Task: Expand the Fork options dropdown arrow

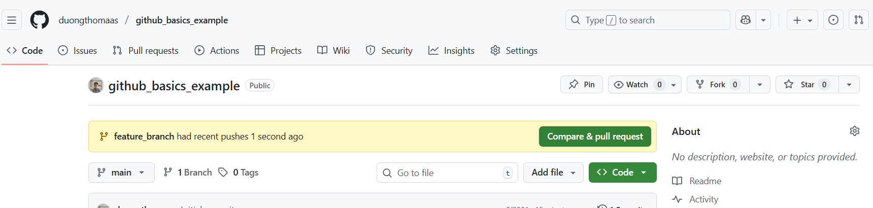Action: point(760,85)
